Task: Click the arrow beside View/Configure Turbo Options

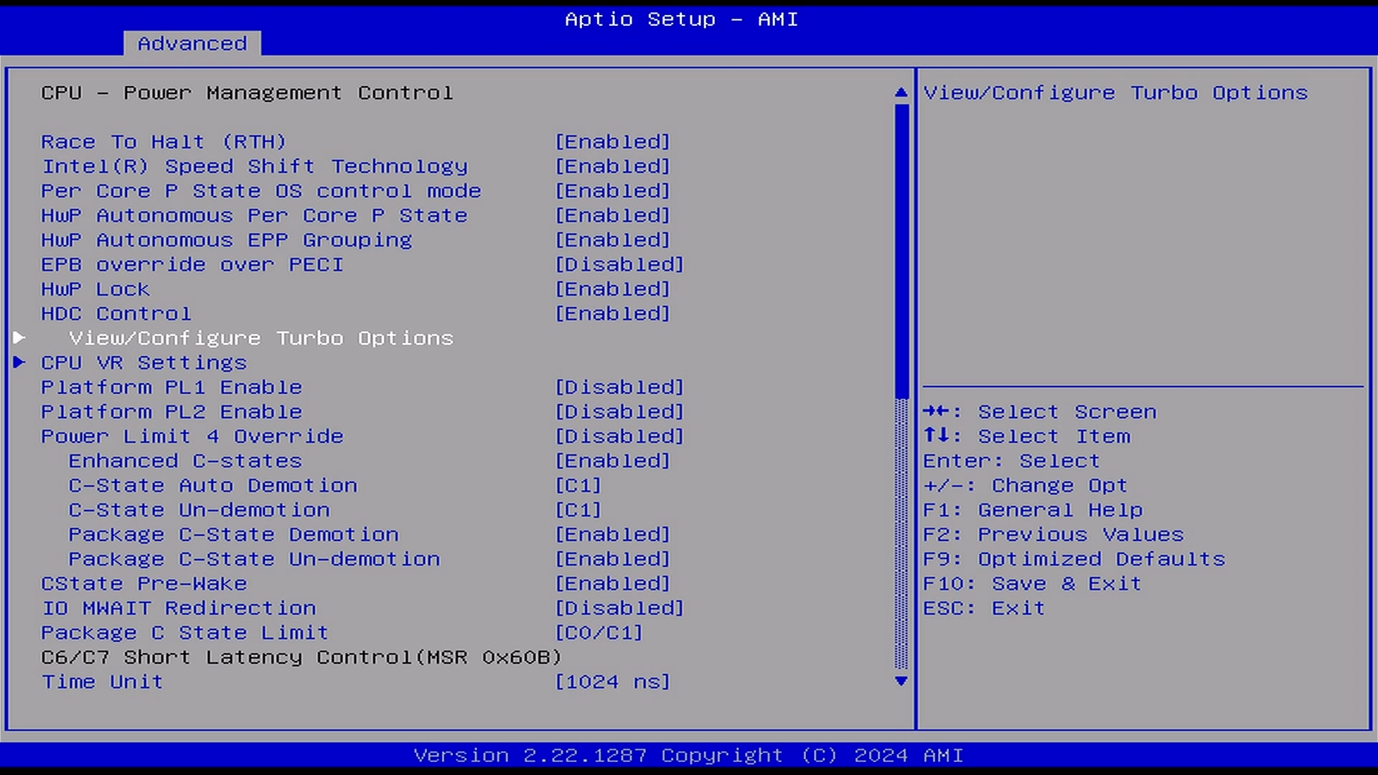Action: tap(19, 337)
